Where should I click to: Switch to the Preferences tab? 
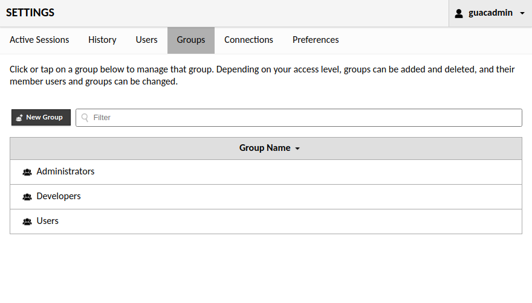click(x=316, y=40)
